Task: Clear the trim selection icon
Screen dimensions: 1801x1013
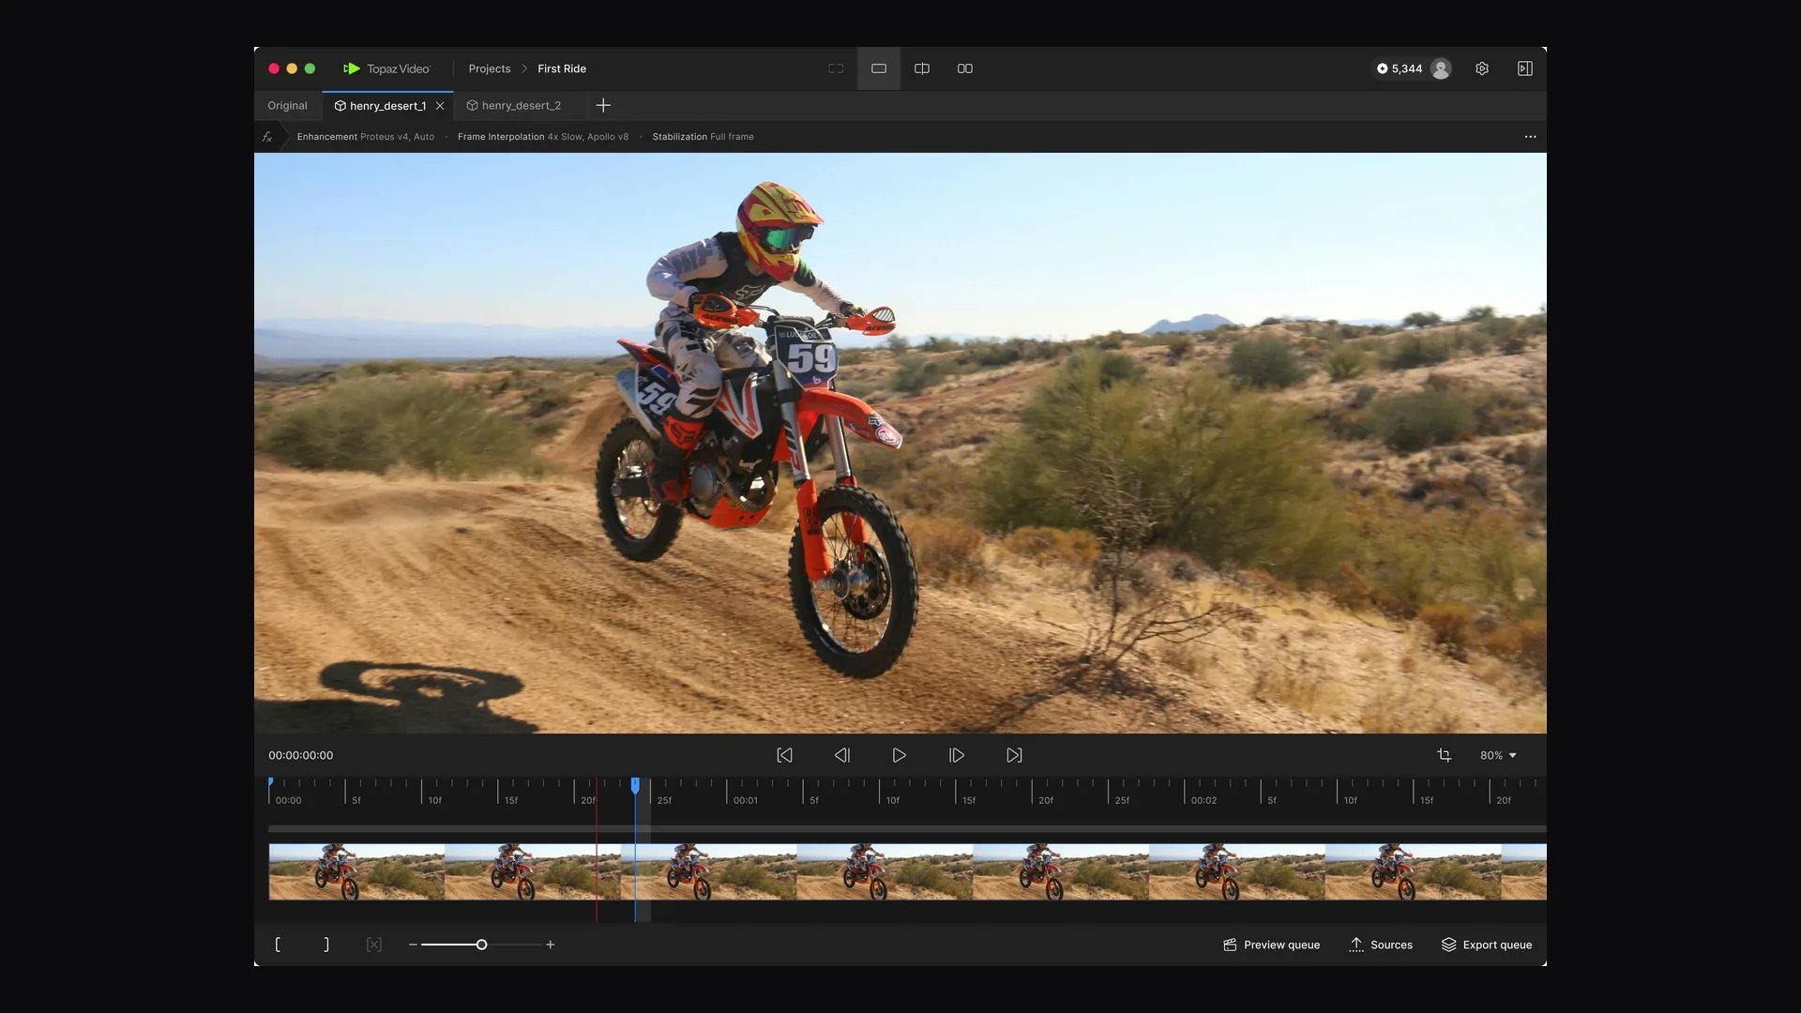Action: tap(374, 945)
